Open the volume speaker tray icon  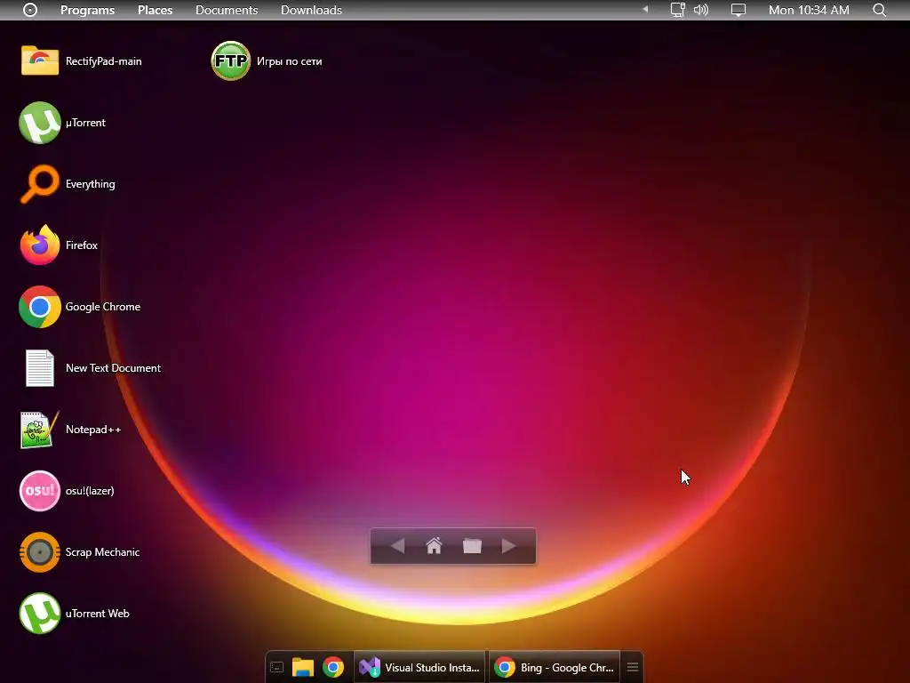pos(701,10)
